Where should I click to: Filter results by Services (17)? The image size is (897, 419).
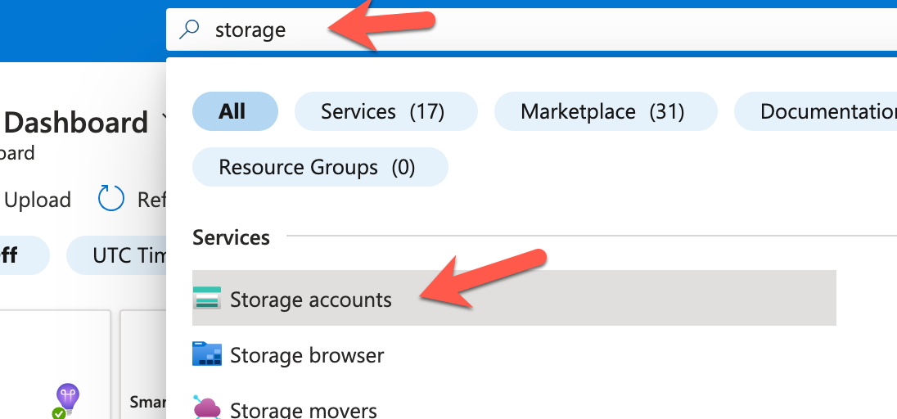[x=386, y=111]
